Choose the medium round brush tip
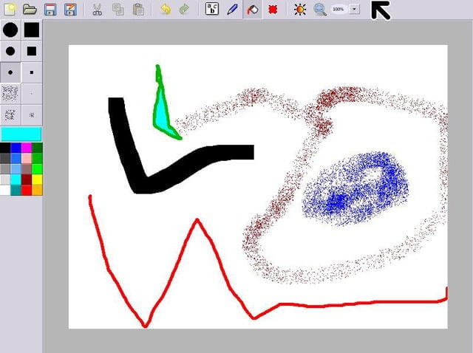The image size is (473, 353). pos(10,51)
